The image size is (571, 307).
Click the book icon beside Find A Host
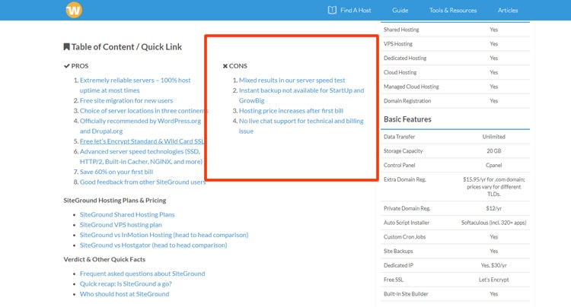332,10
